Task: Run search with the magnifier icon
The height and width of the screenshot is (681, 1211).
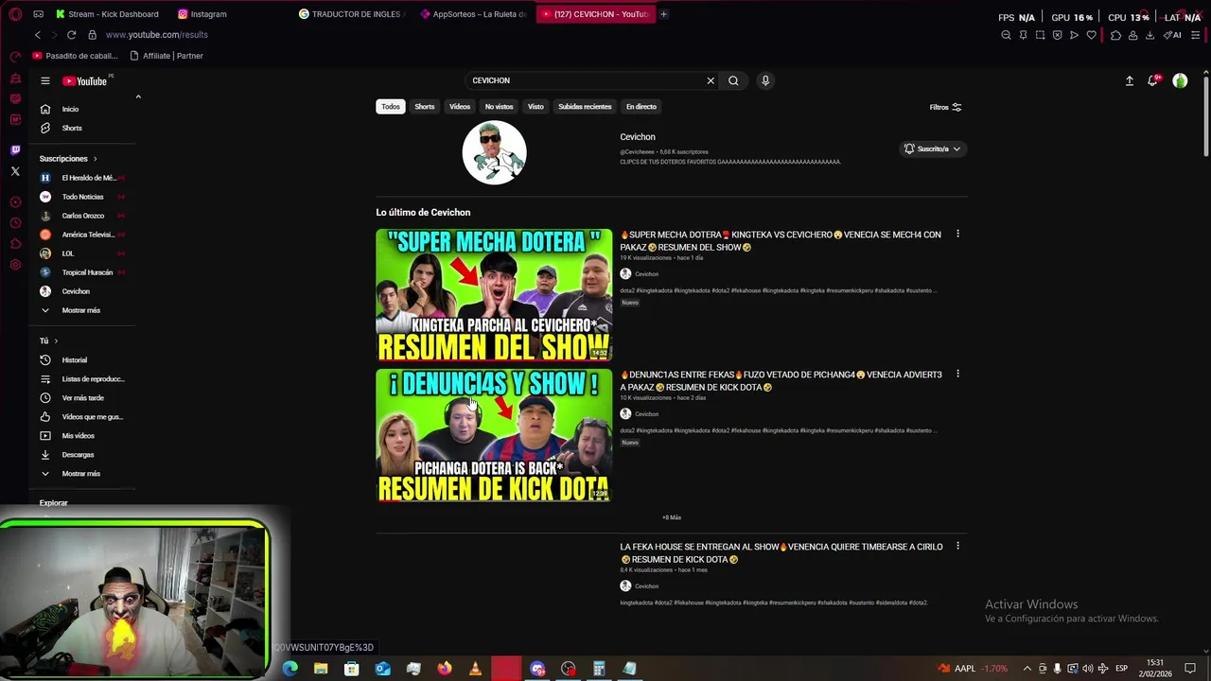Action: 733,80
